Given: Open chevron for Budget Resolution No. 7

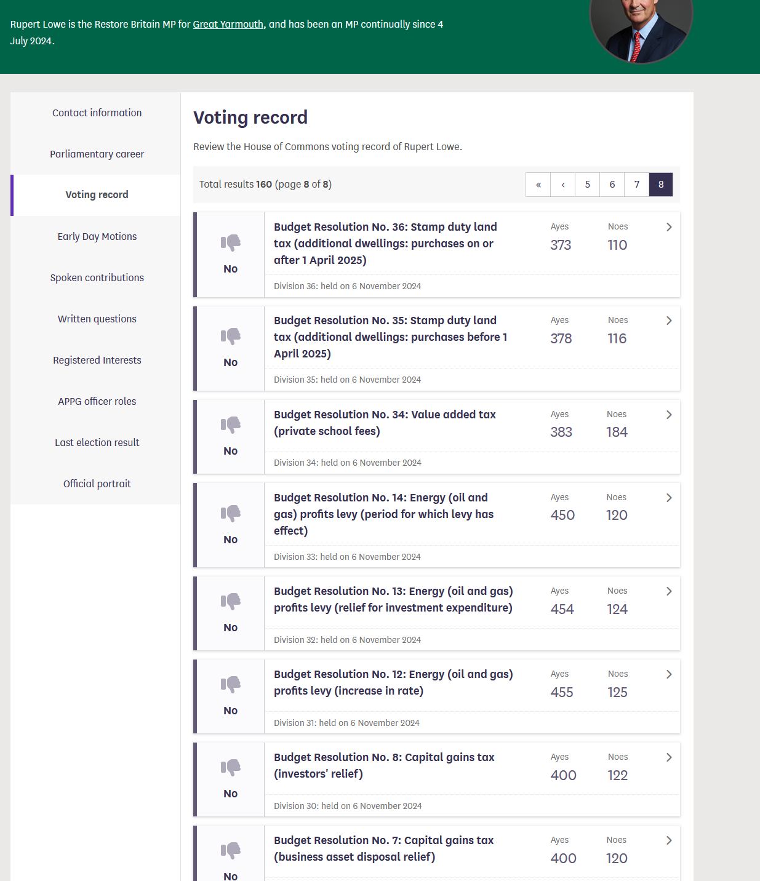Looking at the screenshot, I should click(x=669, y=840).
